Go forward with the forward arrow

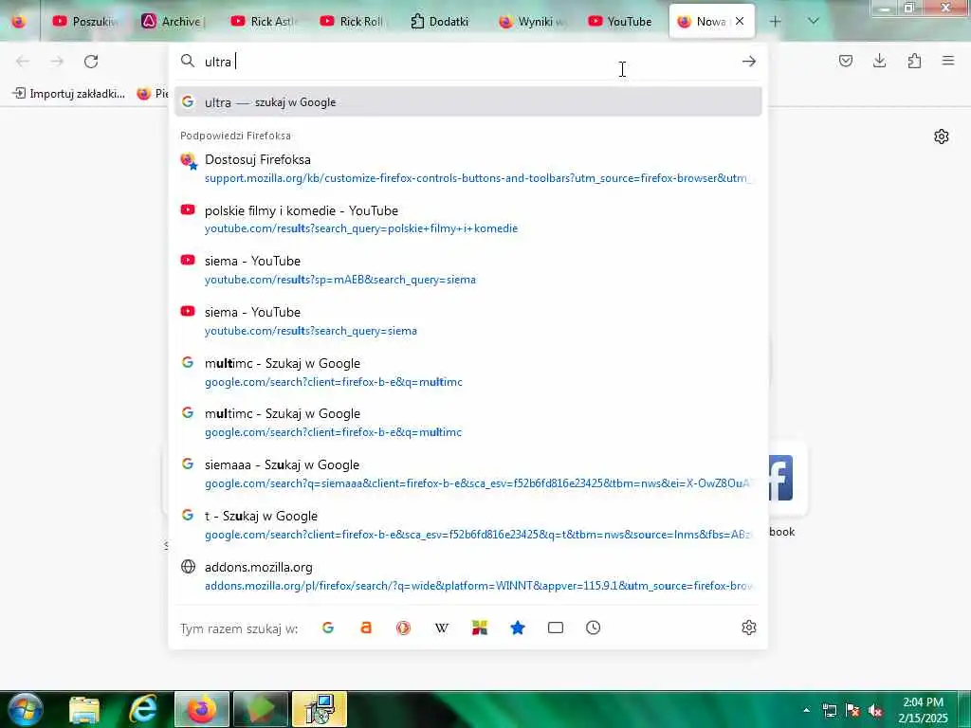pyautogui.click(x=57, y=62)
